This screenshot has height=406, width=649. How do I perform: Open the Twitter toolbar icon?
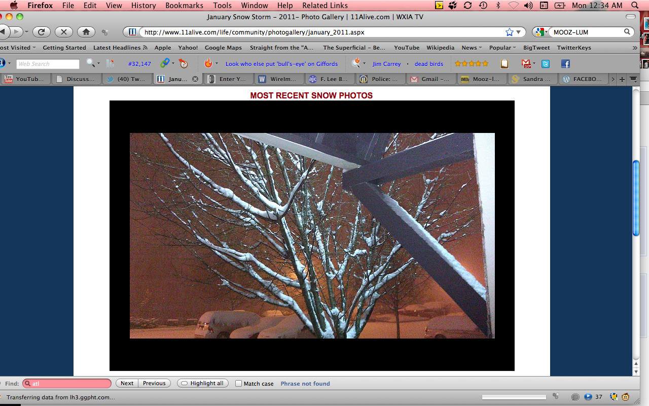click(x=546, y=64)
